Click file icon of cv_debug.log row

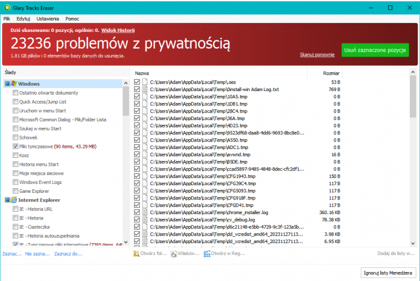point(145,219)
